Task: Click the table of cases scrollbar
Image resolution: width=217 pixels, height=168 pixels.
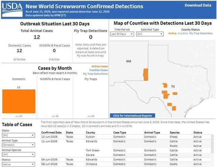Action: coord(212,144)
